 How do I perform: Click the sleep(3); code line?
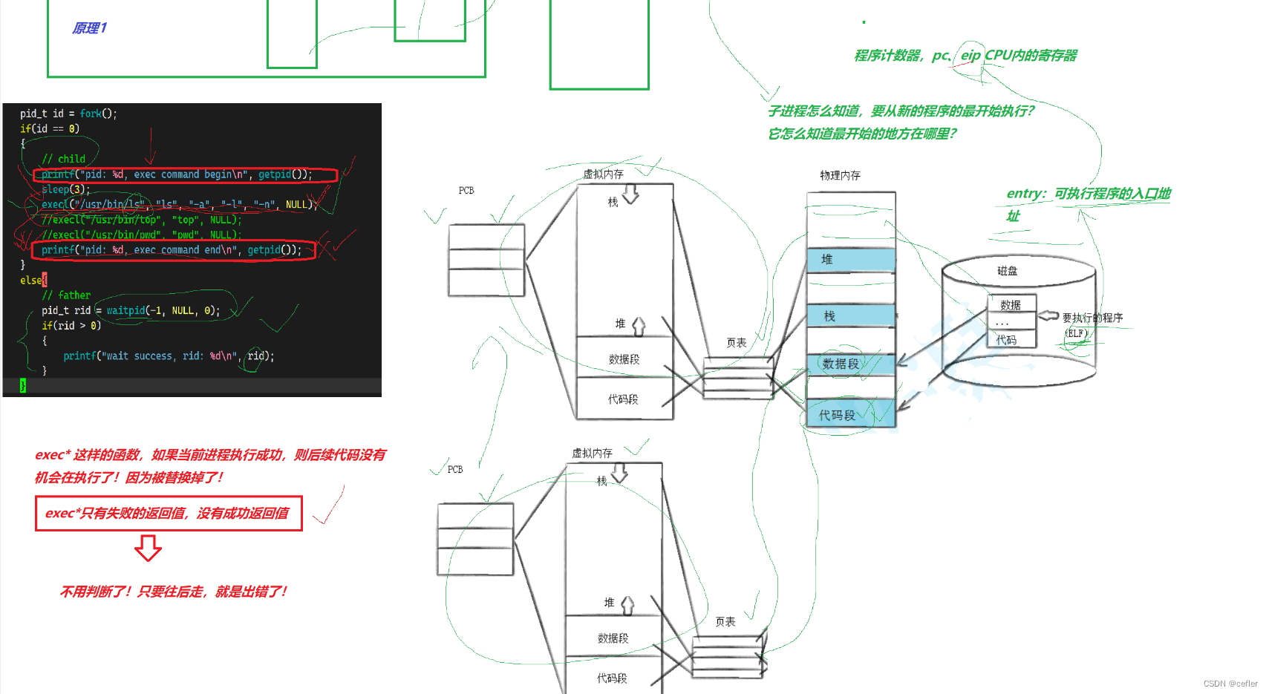point(65,189)
